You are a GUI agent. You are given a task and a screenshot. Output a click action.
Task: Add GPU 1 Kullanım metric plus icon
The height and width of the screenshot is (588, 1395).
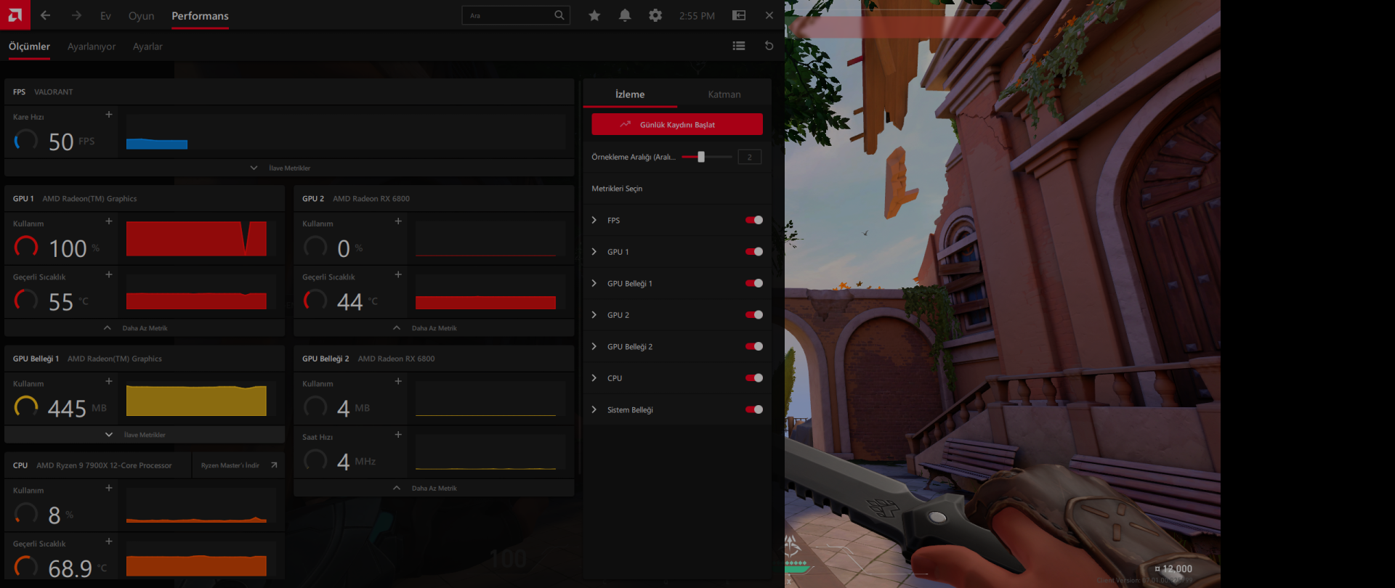pos(109,221)
